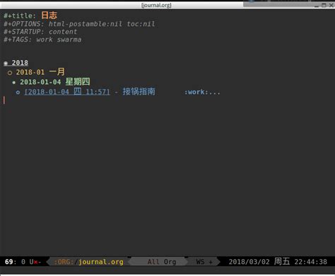335x276 pixels.
Task: Click the 22:44:38 clock in mode line
Action: [x=311, y=262]
